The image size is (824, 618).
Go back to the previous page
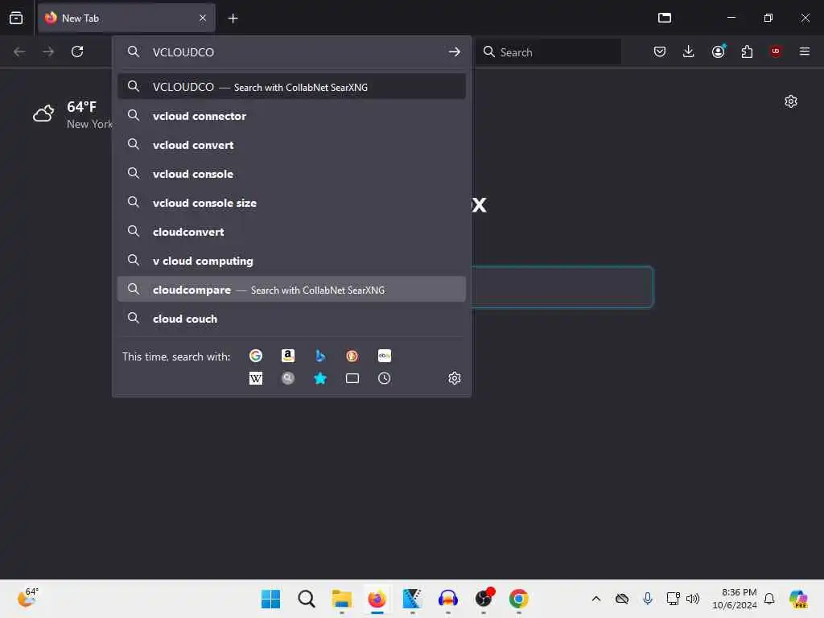pos(19,51)
